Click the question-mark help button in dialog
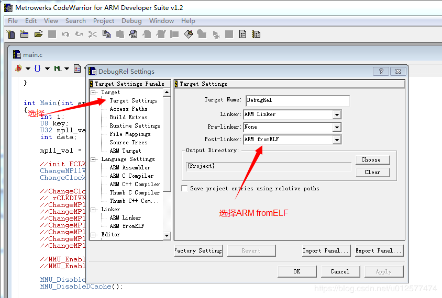 pyautogui.click(x=381, y=72)
